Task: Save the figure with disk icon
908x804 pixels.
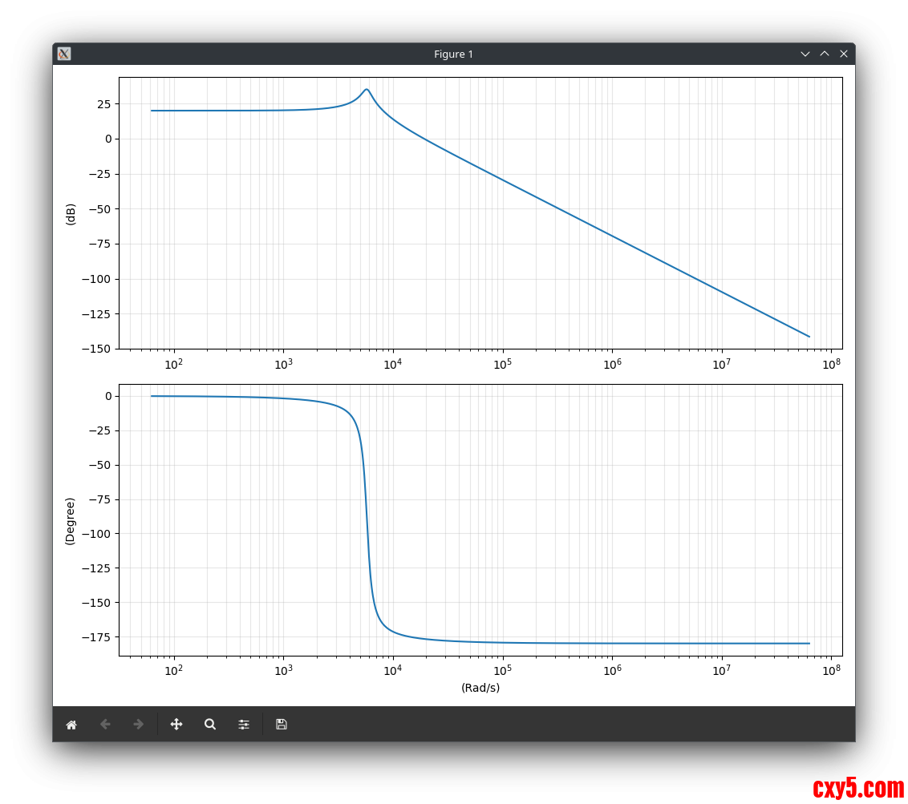Action: tap(282, 725)
